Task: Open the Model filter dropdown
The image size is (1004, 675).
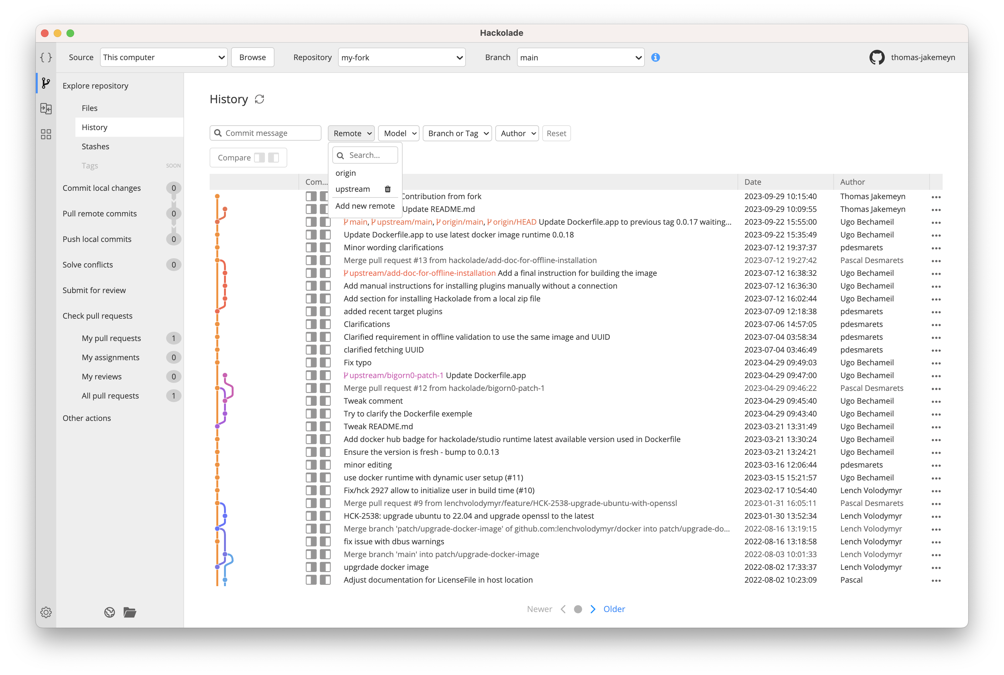Action: click(x=399, y=134)
